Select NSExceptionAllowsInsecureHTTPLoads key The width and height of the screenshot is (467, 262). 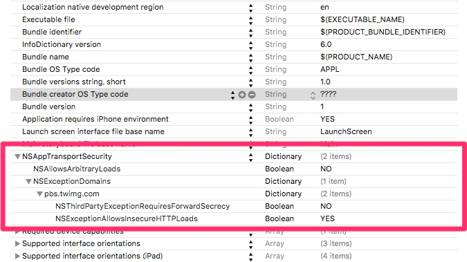coord(127,218)
